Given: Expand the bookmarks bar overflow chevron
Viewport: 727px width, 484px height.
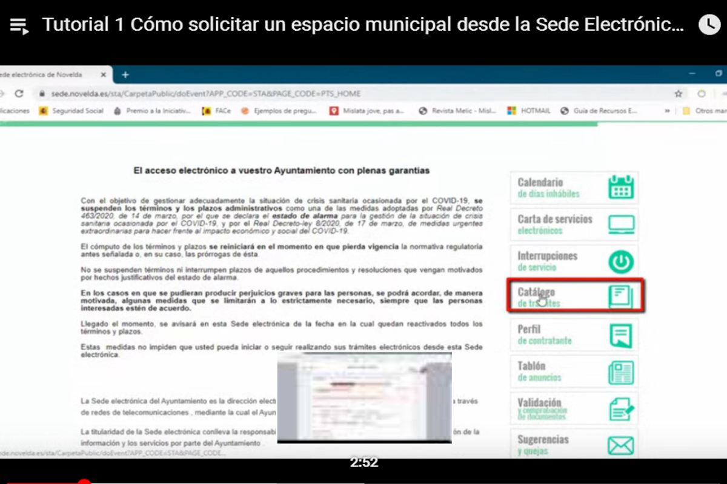Looking at the screenshot, I should tap(668, 111).
